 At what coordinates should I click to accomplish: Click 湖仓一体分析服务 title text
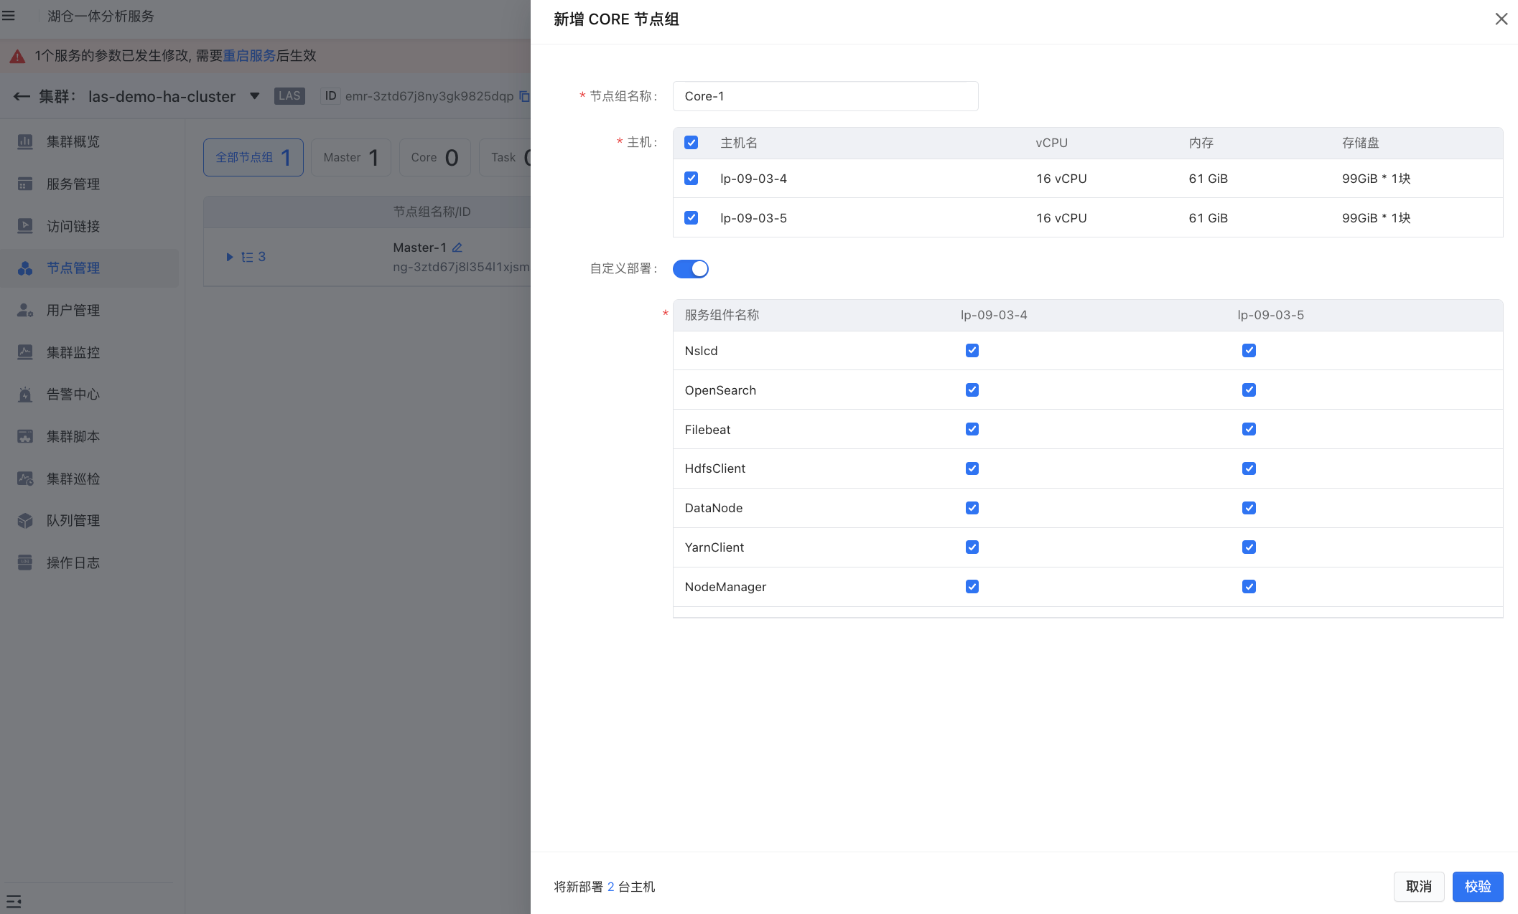(101, 16)
